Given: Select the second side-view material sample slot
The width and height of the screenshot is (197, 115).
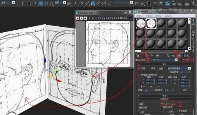Looking at the screenshot, I should pos(151,23).
